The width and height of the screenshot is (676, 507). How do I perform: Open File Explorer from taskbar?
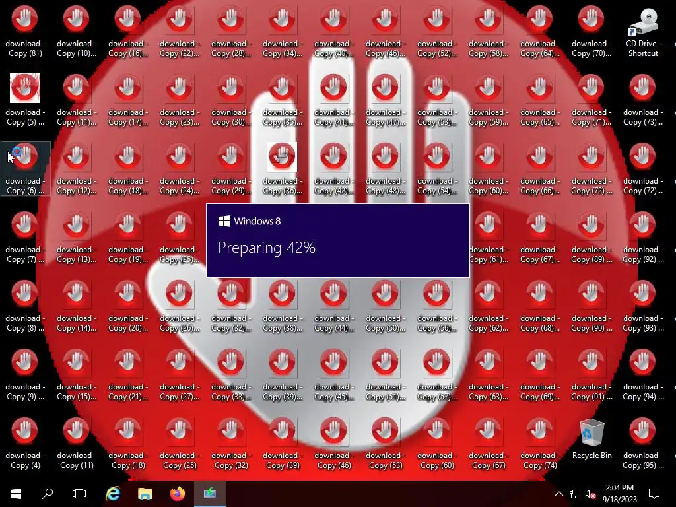145,493
